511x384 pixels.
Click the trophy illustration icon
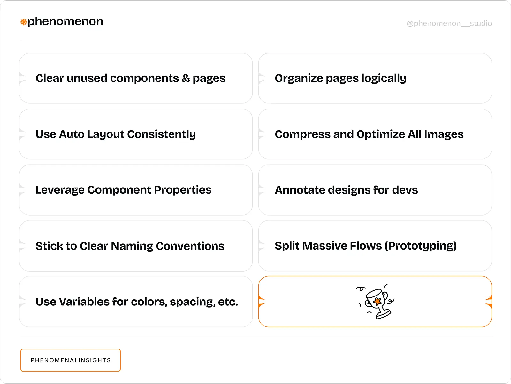click(376, 302)
